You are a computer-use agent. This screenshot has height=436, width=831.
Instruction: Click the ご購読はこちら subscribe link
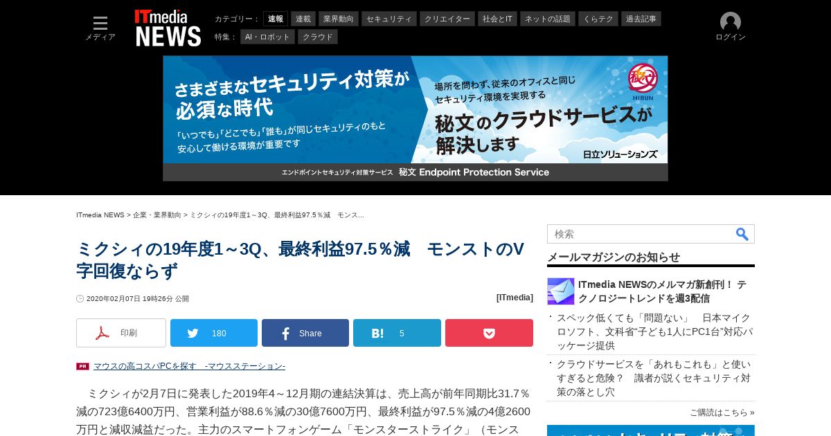tap(722, 412)
